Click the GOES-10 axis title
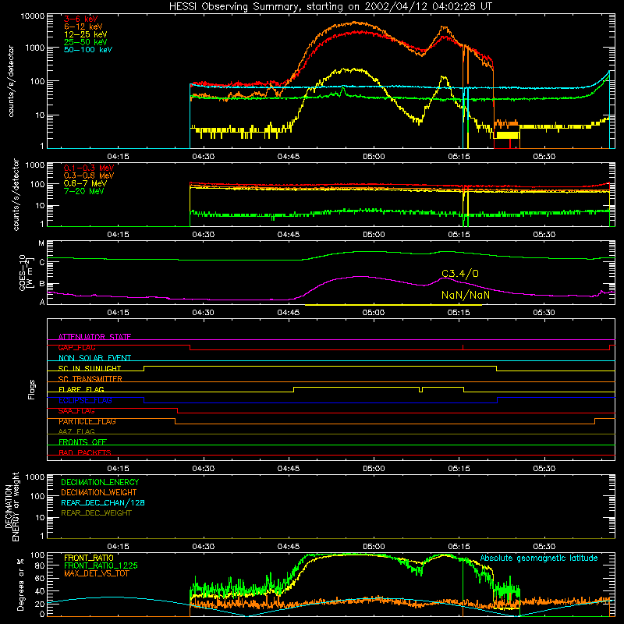The height and width of the screenshot is (624, 624). click(24, 272)
